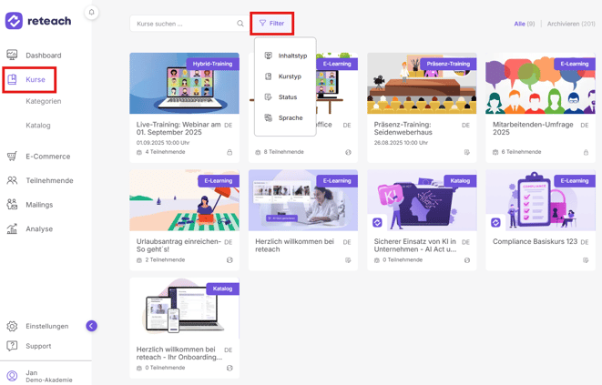Click the search magnifier icon
The height and width of the screenshot is (385, 602).
pyautogui.click(x=240, y=24)
